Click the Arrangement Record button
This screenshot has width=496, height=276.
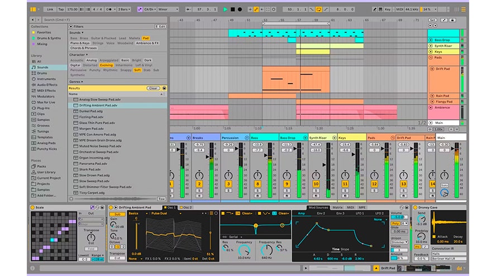[x=240, y=9]
